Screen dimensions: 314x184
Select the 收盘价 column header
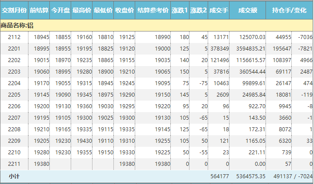[125, 10]
